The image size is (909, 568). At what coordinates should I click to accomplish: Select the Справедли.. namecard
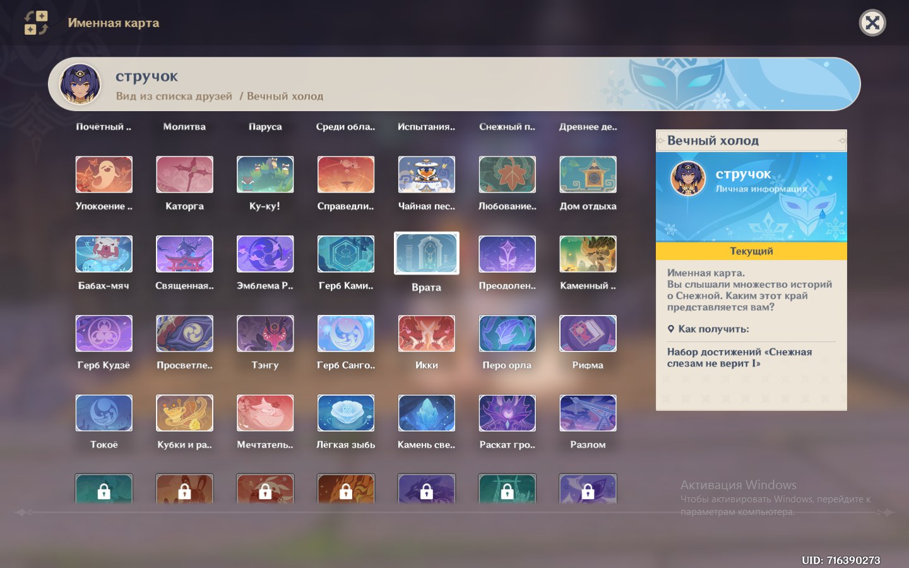346,175
